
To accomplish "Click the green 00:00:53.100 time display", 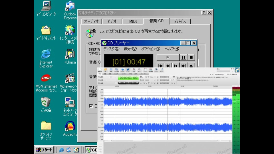I will 128,78.
